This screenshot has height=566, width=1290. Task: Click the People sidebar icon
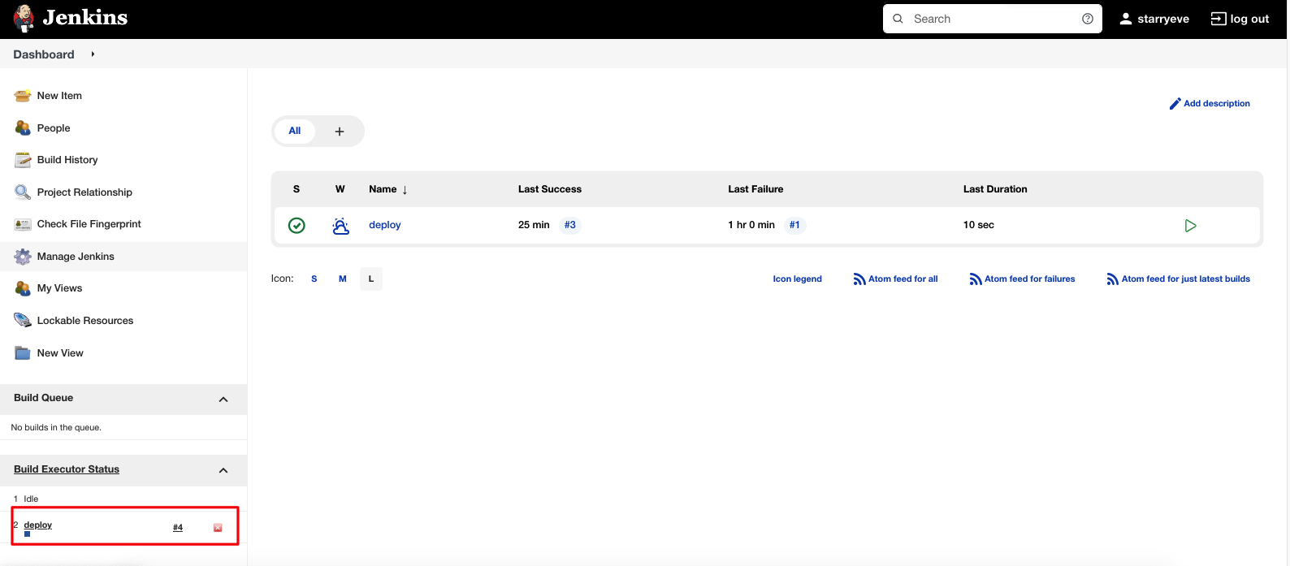[x=23, y=128]
